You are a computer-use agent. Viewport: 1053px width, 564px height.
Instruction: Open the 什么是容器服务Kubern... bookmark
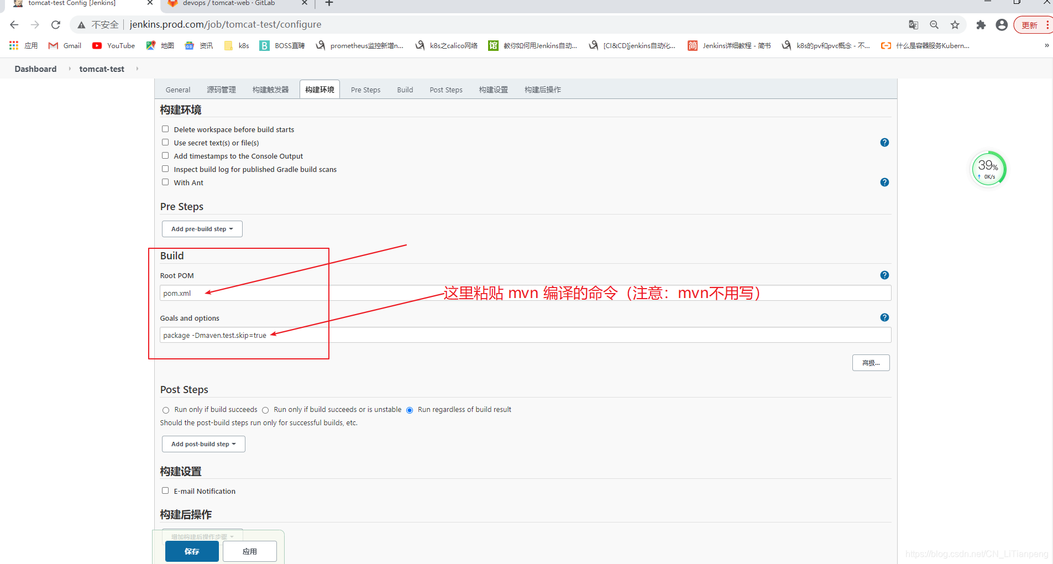click(x=926, y=45)
